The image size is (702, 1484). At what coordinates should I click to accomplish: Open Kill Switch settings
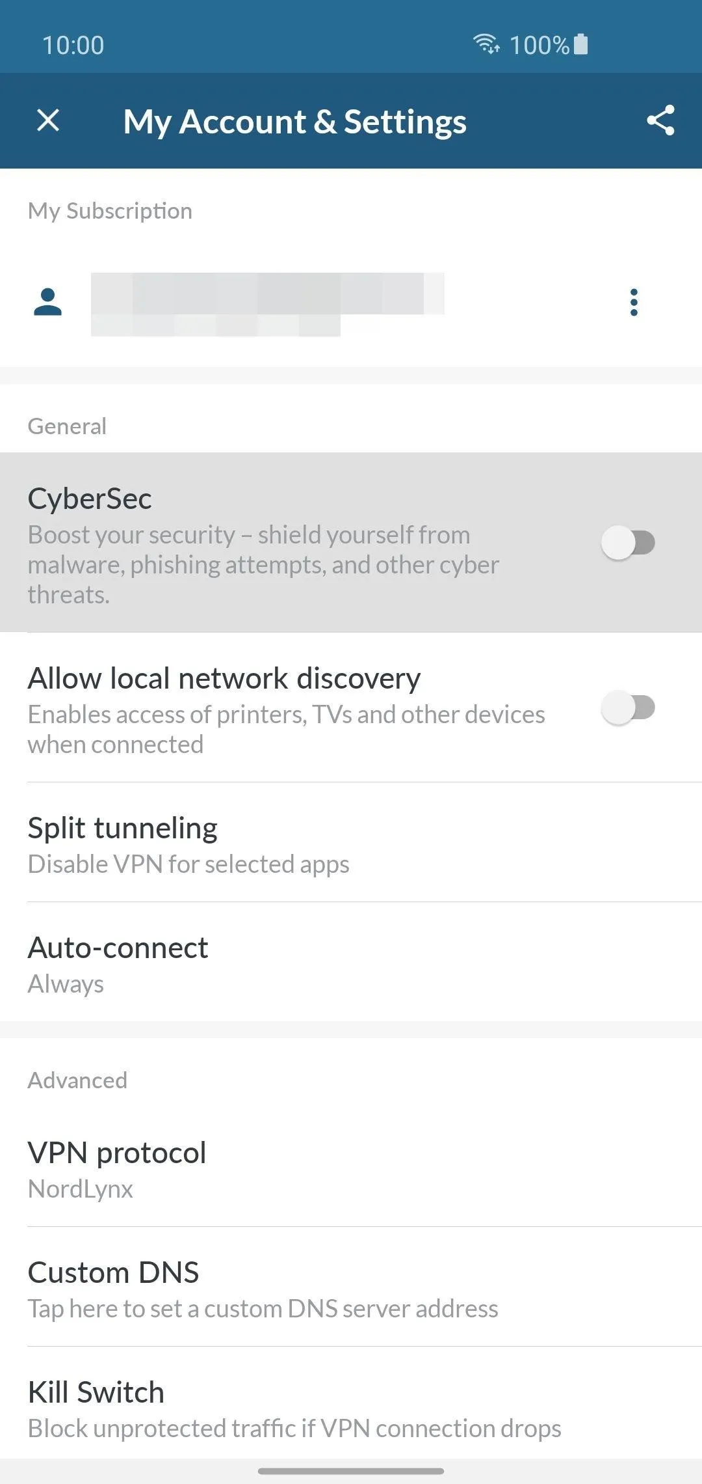[351, 1406]
